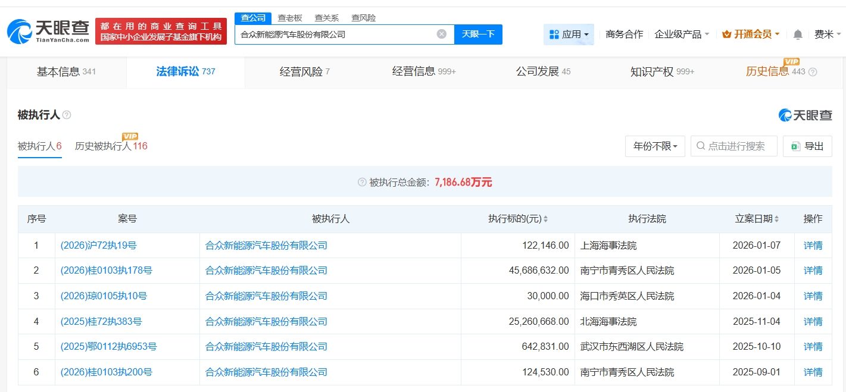Click question icon before 被执行总金额
The height and width of the screenshot is (392, 846).
pyautogui.click(x=362, y=183)
